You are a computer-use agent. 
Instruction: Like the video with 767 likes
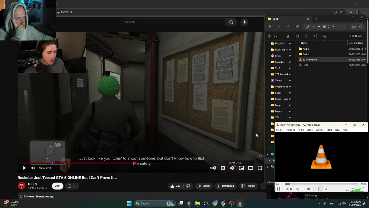(175, 186)
